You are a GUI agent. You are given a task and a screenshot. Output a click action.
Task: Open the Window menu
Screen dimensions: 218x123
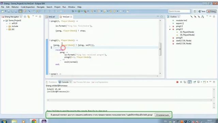72,7
